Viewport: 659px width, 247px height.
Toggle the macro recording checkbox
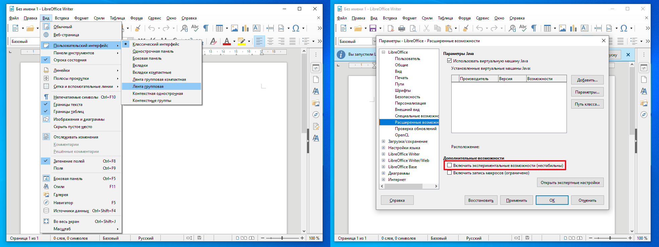tap(449, 173)
